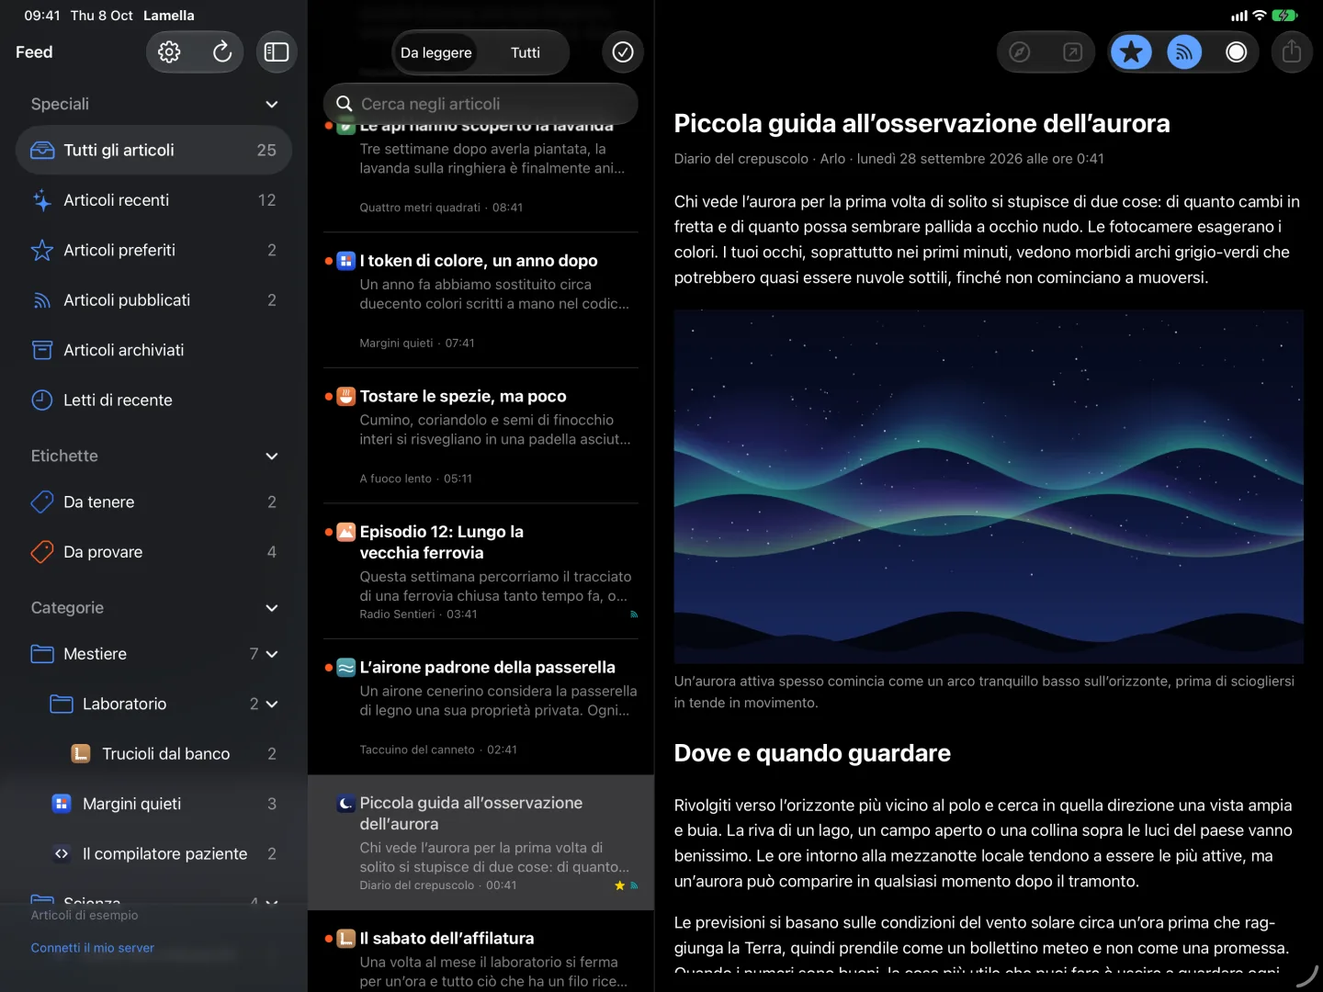This screenshot has height=992, width=1323.
Task: Collapse the Mestiere folder chevron
Action: (272, 654)
